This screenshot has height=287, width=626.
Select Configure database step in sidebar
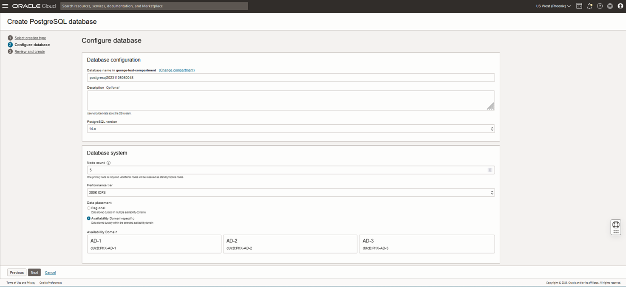[x=32, y=45]
